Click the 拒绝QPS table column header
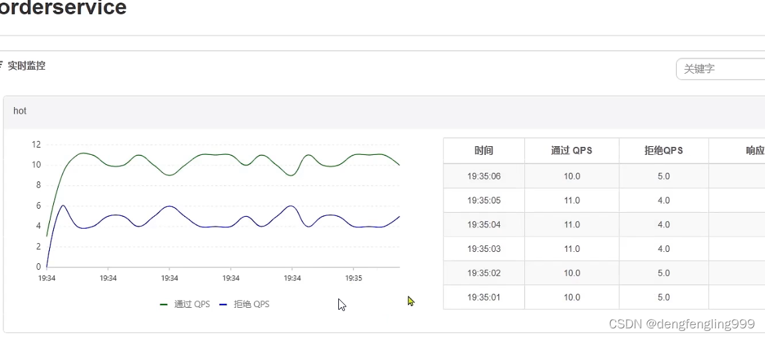765x337 pixels. (663, 151)
